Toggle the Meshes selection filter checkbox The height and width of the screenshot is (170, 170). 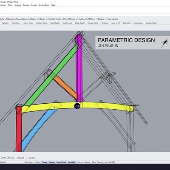[6, 19]
